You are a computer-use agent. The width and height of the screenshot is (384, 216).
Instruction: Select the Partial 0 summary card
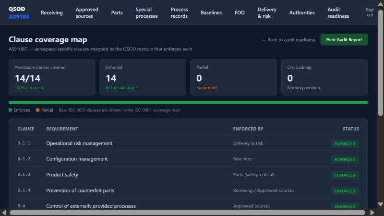point(234,77)
